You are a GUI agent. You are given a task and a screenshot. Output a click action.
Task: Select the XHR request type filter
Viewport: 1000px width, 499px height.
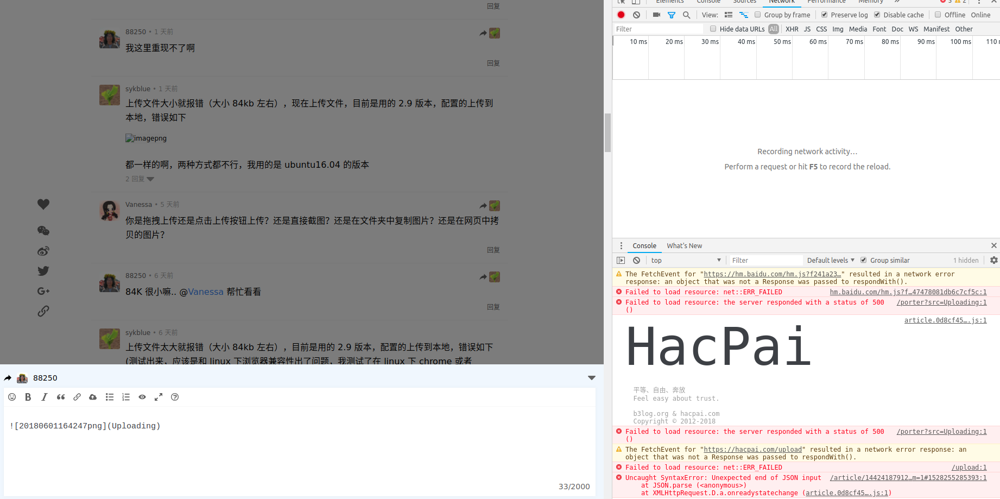click(792, 29)
